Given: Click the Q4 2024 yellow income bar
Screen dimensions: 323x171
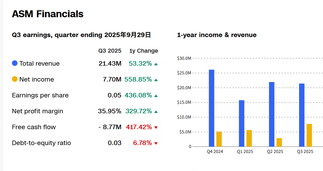Looking at the screenshot, I should click(x=219, y=139).
